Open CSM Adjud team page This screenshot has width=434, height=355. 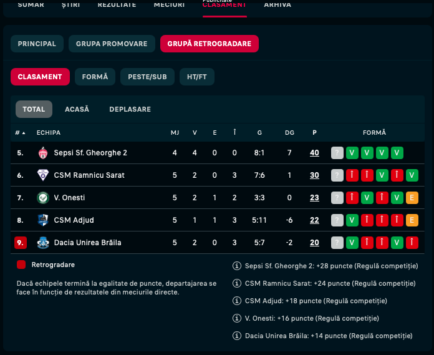pyautogui.click(x=74, y=220)
